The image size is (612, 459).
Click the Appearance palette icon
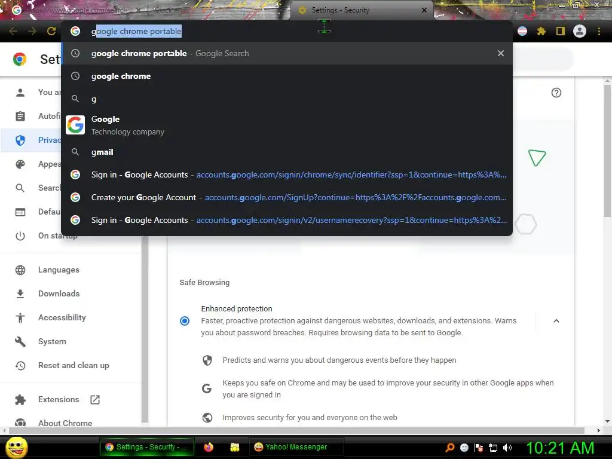[x=20, y=164]
